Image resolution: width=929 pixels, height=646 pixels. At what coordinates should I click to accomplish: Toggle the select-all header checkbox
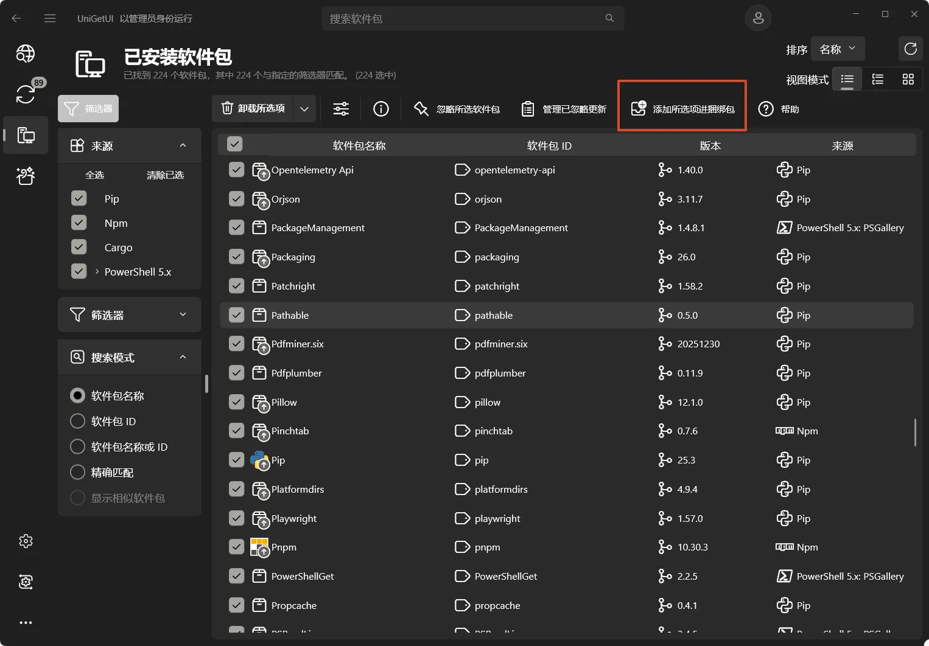[x=234, y=144]
